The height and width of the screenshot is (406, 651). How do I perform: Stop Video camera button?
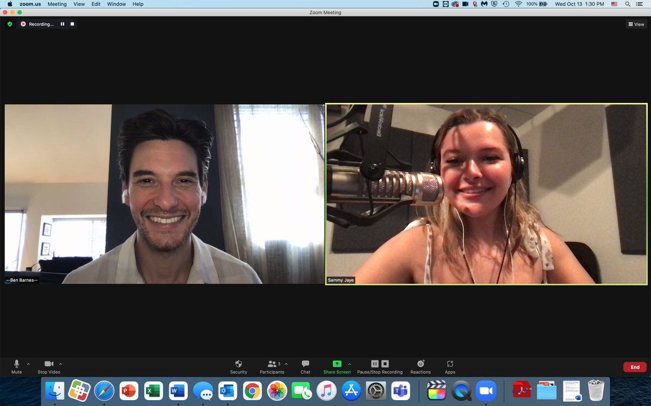click(x=49, y=366)
